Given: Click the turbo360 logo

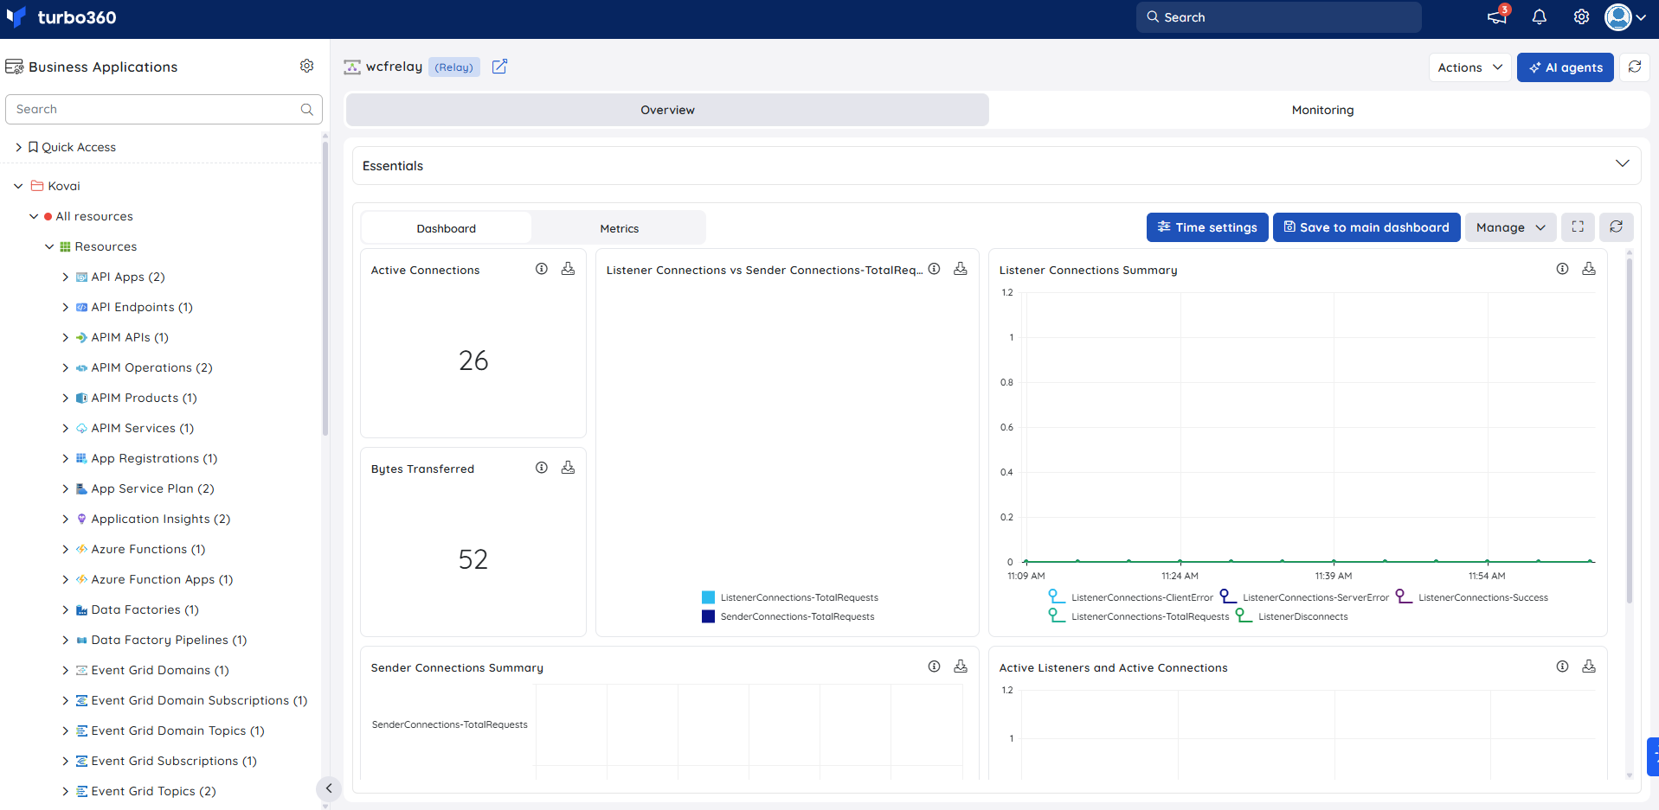Looking at the screenshot, I should coord(61,17).
